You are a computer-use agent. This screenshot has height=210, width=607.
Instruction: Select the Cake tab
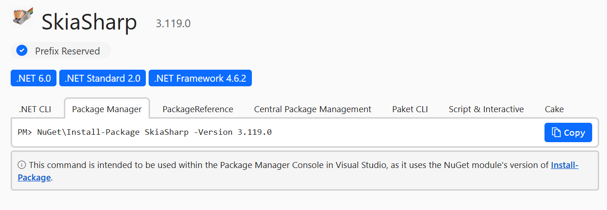[x=554, y=109]
